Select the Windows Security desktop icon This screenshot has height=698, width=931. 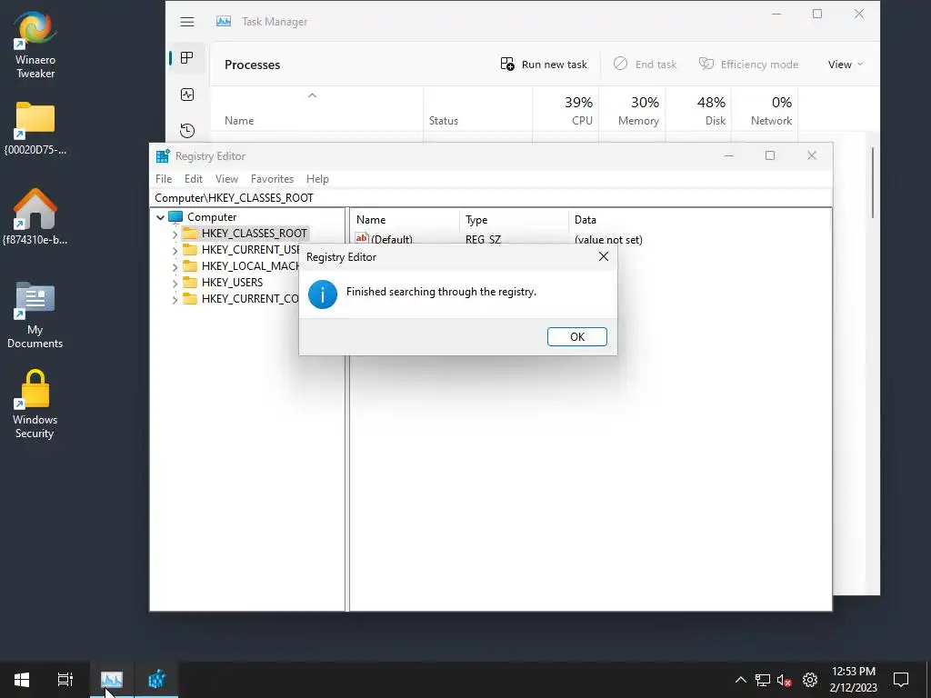[35, 404]
